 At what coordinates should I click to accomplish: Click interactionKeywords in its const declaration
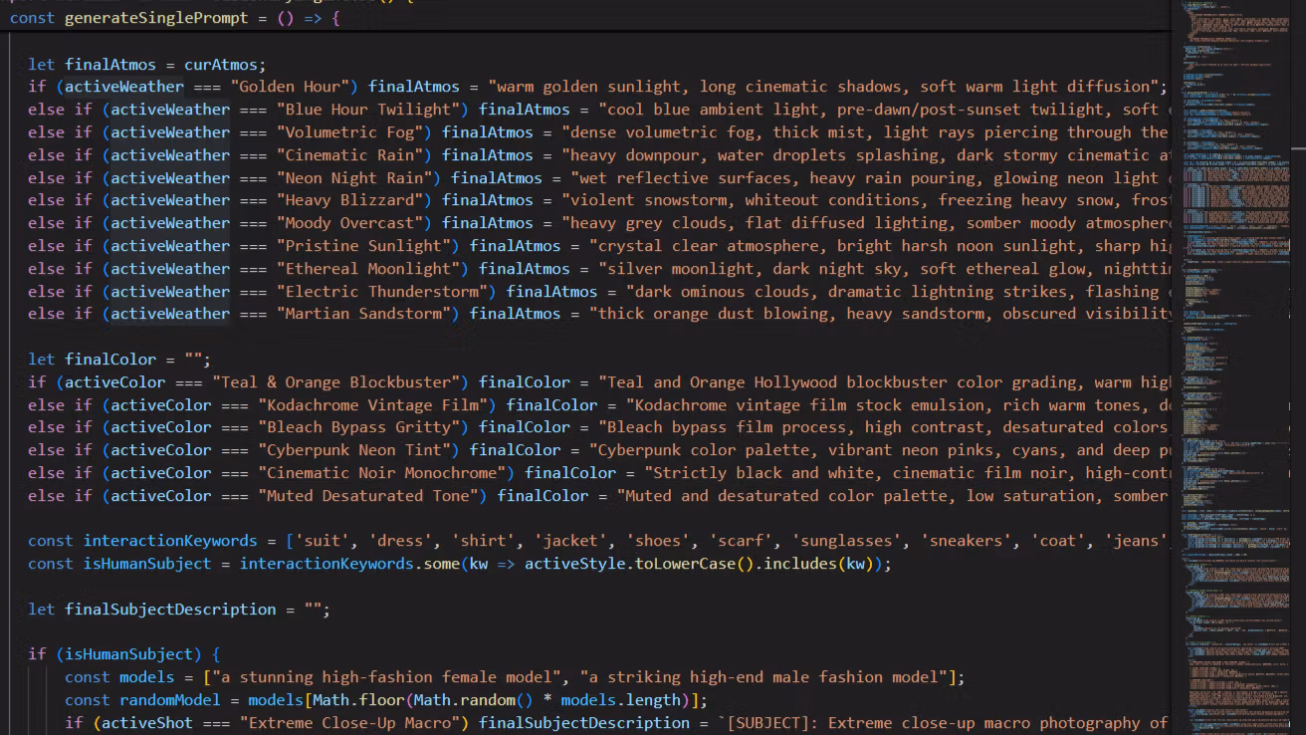click(x=170, y=541)
